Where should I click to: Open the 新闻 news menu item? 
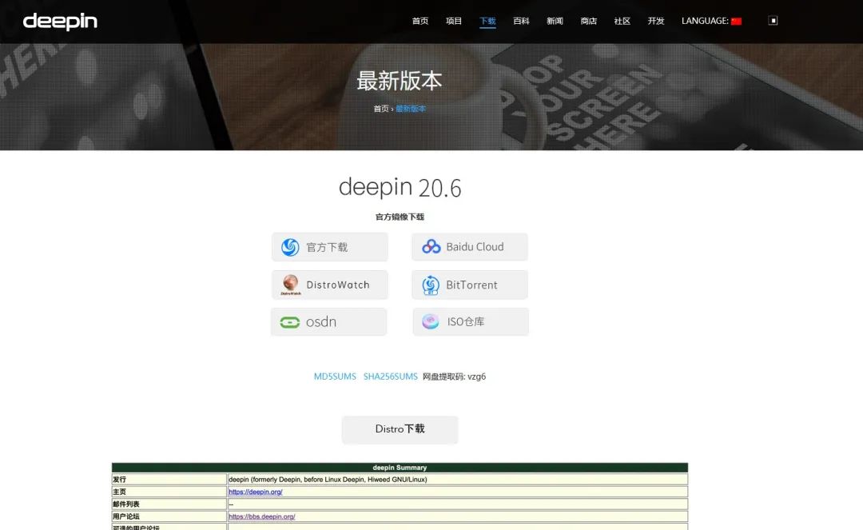coord(555,21)
